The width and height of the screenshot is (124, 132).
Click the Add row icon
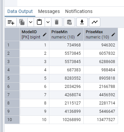click(11, 22)
